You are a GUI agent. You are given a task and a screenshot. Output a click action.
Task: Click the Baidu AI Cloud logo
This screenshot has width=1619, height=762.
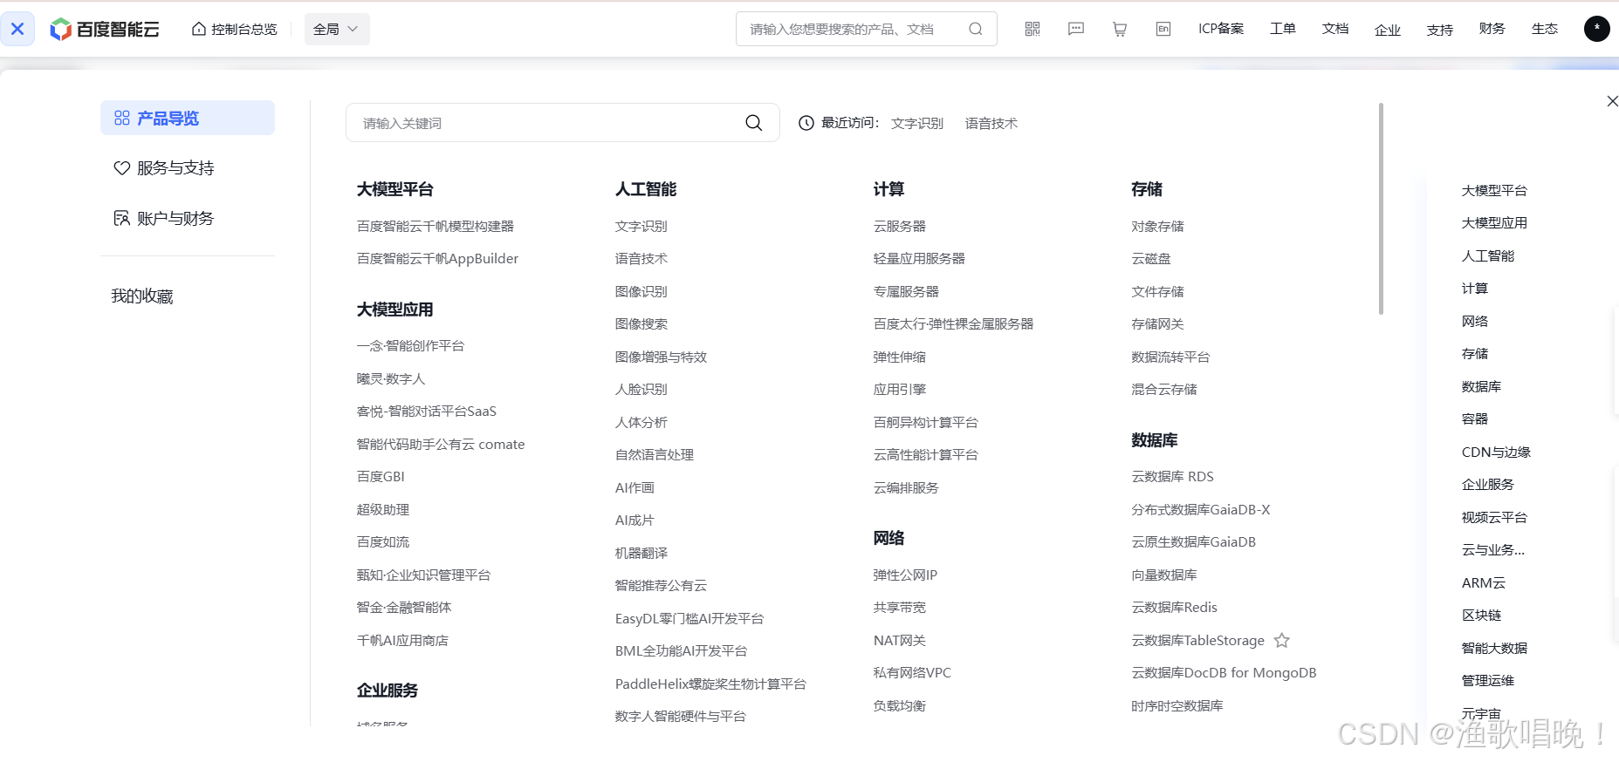(x=105, y=29)
